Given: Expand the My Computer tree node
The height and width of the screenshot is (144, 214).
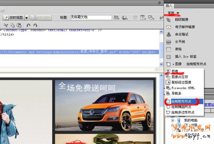Looking at the screenshot, I should pyautogui.click(x=173, y=120).
